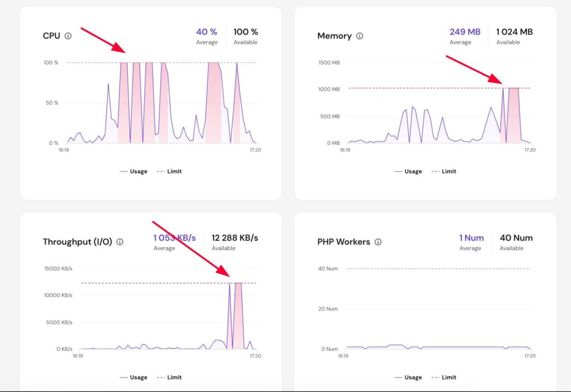571x392 pixels.
Task: Toggle Usage legend under Memory chart
Action: 408,171
